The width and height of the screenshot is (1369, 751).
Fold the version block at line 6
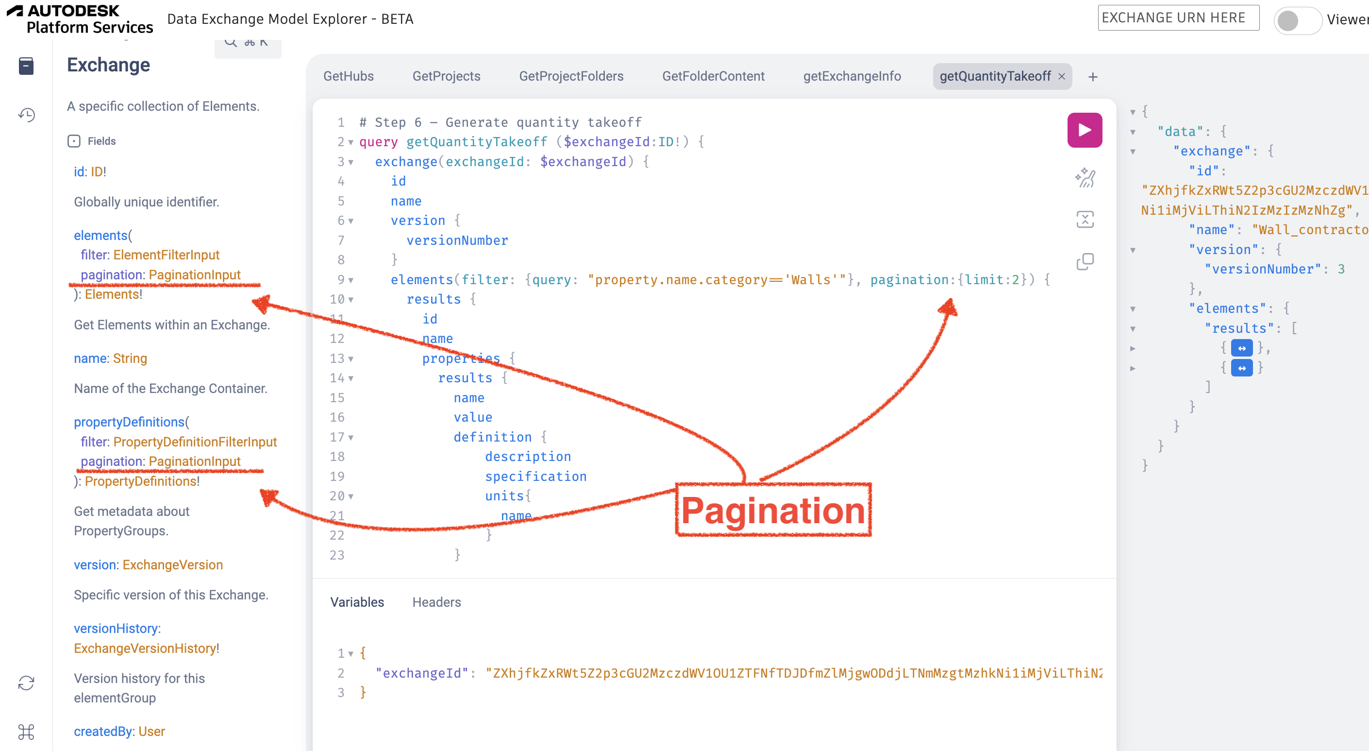(351, 221)
